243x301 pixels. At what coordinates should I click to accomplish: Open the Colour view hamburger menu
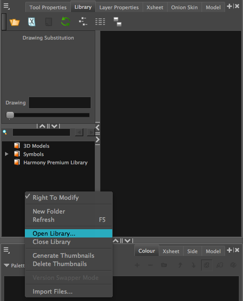pyautogui.click(x=6, y=250)
